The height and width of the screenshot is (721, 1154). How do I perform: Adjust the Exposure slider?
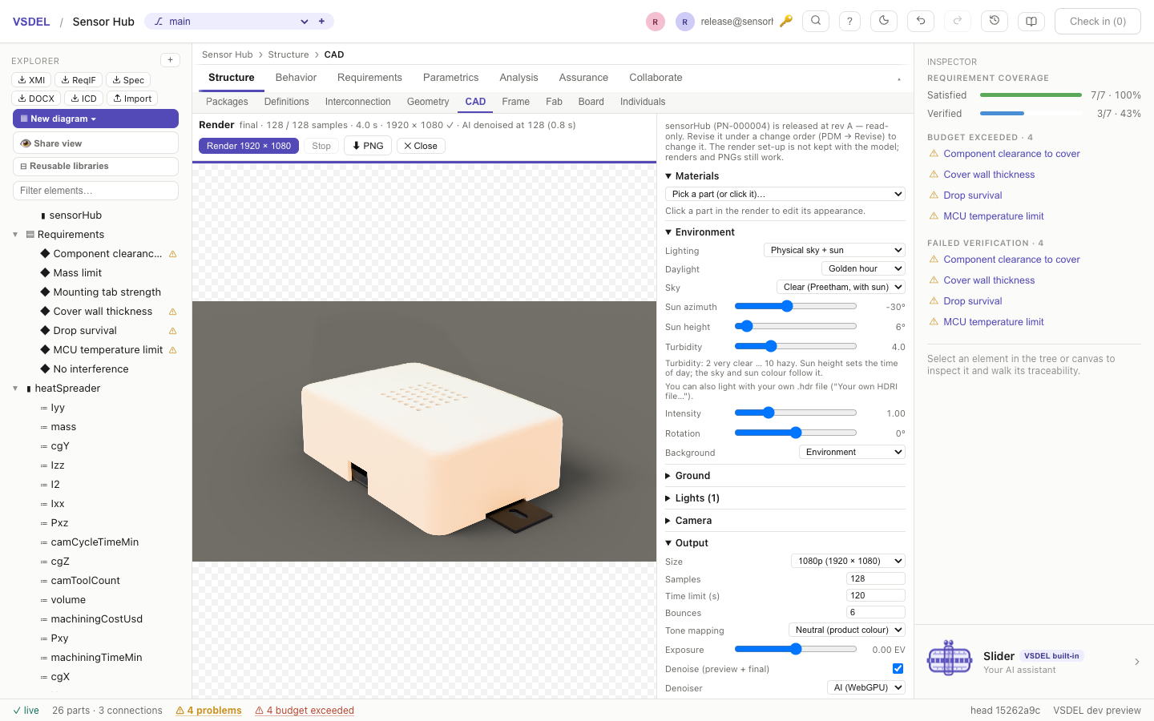click(796, 649)
